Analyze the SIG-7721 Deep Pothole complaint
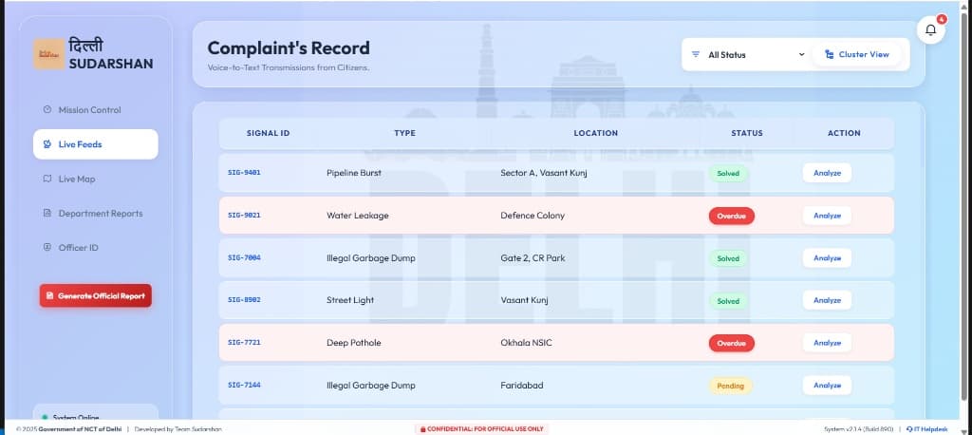The width and height of the screenshot is (972, 435). coord(827,343)
